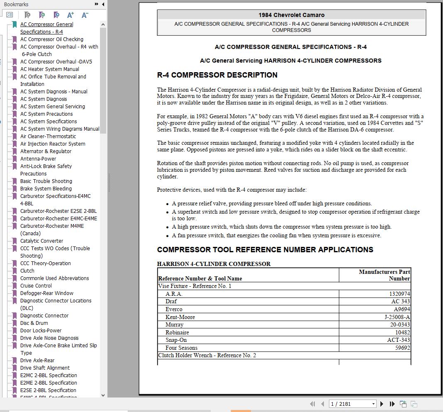Click the bookmark icon beside Disc & Drum
Viewport: 443px width, 412px height.
coord(15,323)
